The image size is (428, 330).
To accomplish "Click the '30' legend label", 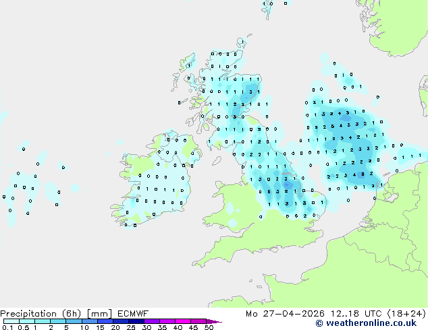I will (x=146, y=327).
